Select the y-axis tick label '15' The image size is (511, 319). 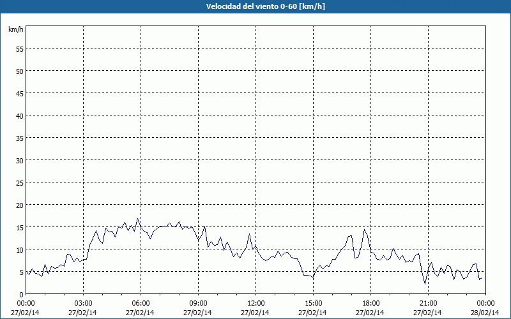tap(20, 228)
